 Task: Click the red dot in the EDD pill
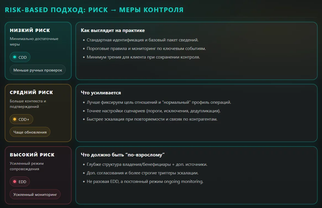click(15, 182)
